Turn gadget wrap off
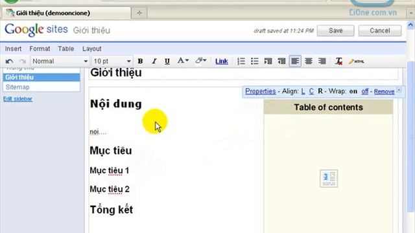This screenshot has height=233, width=415. click(x=365, y=91)
